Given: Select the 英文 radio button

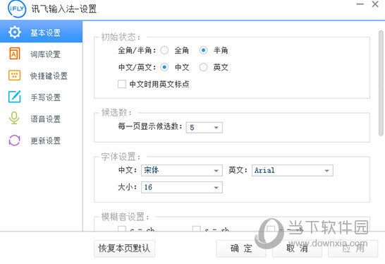Looking at the screenshot, I should (203, 67).
